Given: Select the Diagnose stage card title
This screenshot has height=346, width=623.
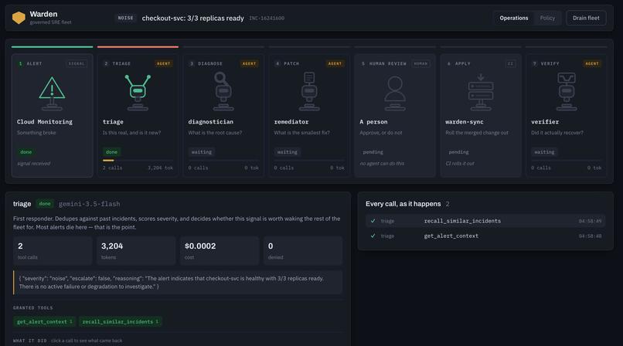Looking at the screenshot, I should (210, 63).
